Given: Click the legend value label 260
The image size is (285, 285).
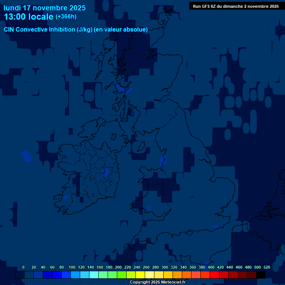Looking at the screenshot, I should [146, 267].
